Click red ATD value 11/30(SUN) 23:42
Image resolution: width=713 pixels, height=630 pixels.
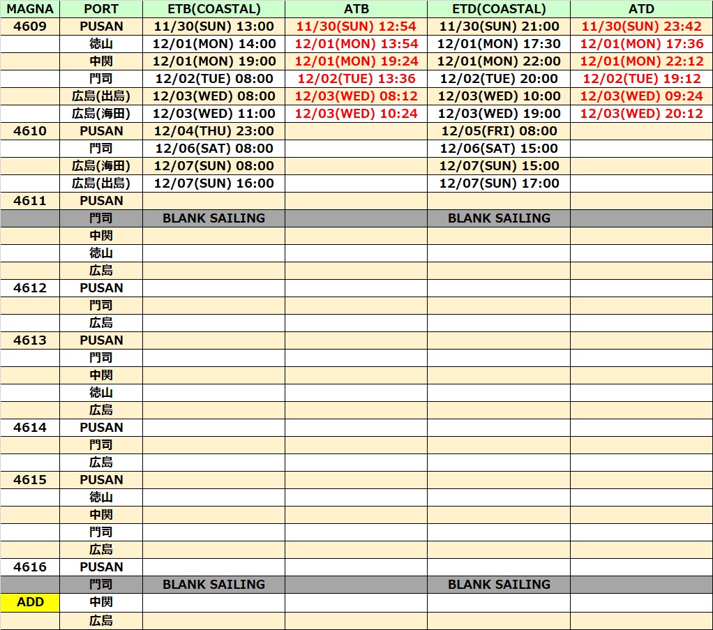pos(641,27)
